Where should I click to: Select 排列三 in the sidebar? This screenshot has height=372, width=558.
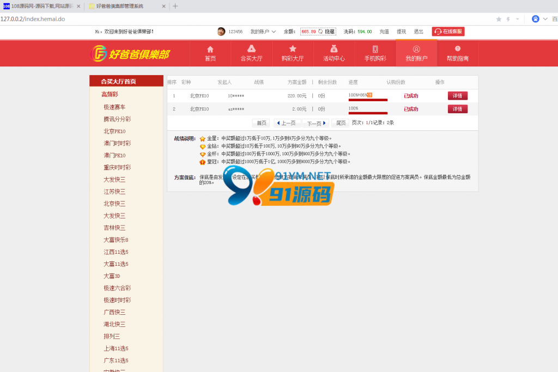click(x=112, y=337)
